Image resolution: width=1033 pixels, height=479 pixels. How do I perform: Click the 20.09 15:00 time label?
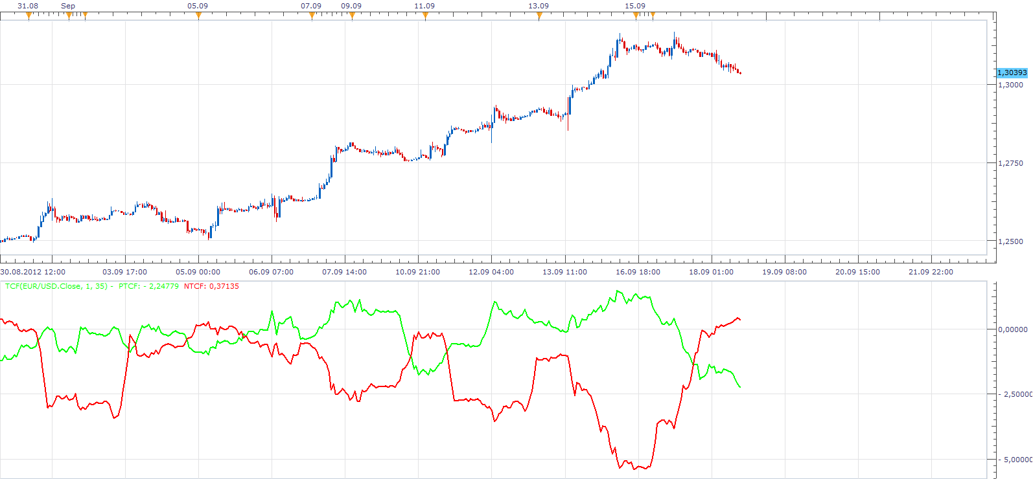(858, 272)
